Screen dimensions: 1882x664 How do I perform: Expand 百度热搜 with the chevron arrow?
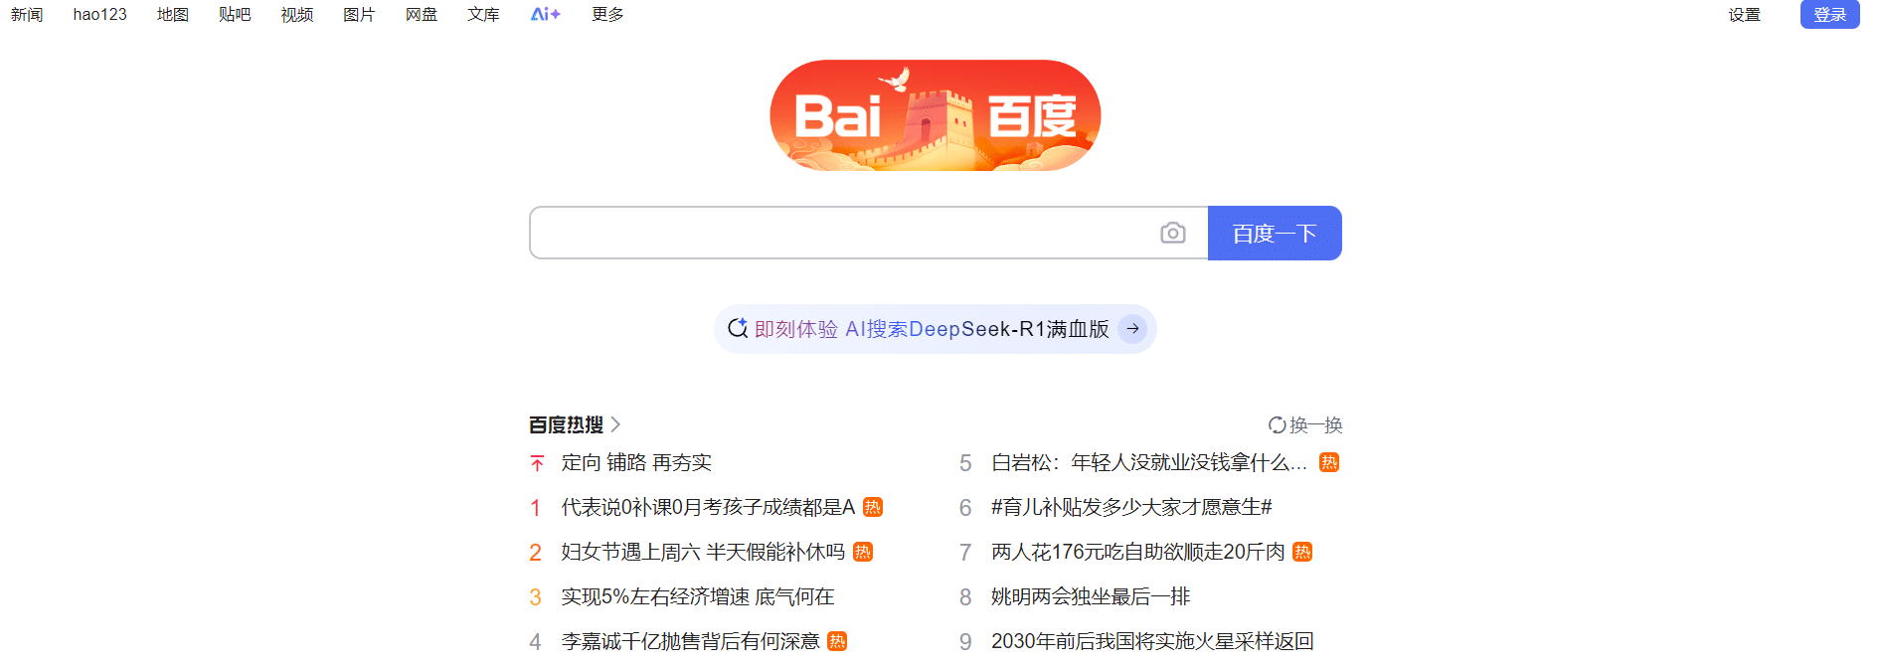[615, 424]
